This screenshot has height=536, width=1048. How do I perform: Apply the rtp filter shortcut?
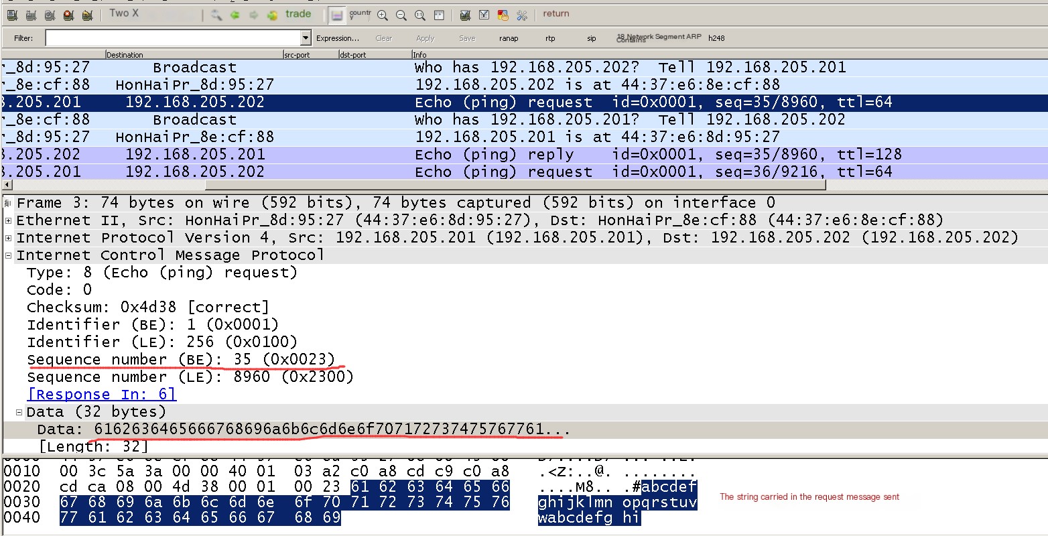(550, 38)
